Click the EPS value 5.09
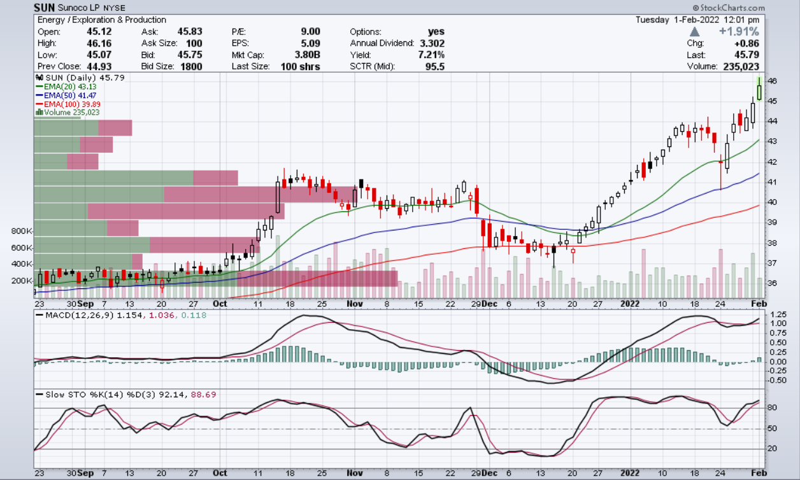800x480 pixels. click(x=310, y=43)
